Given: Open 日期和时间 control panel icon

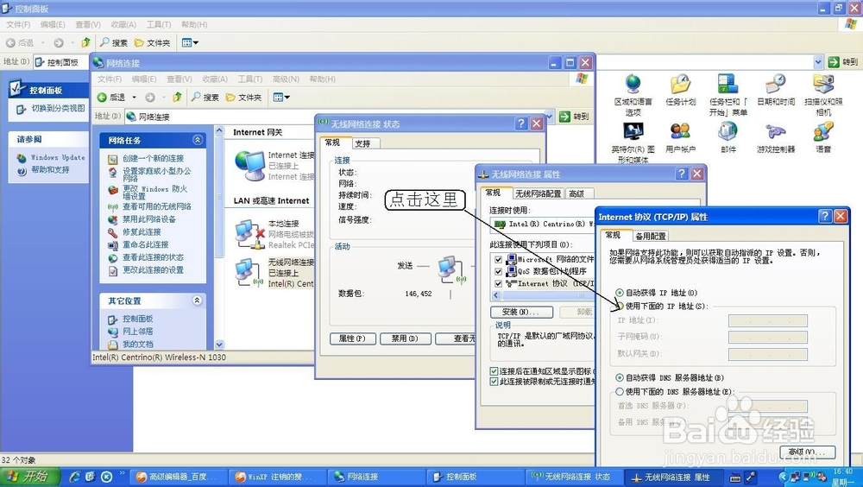Looking at the screenshot, I should 776,91.
